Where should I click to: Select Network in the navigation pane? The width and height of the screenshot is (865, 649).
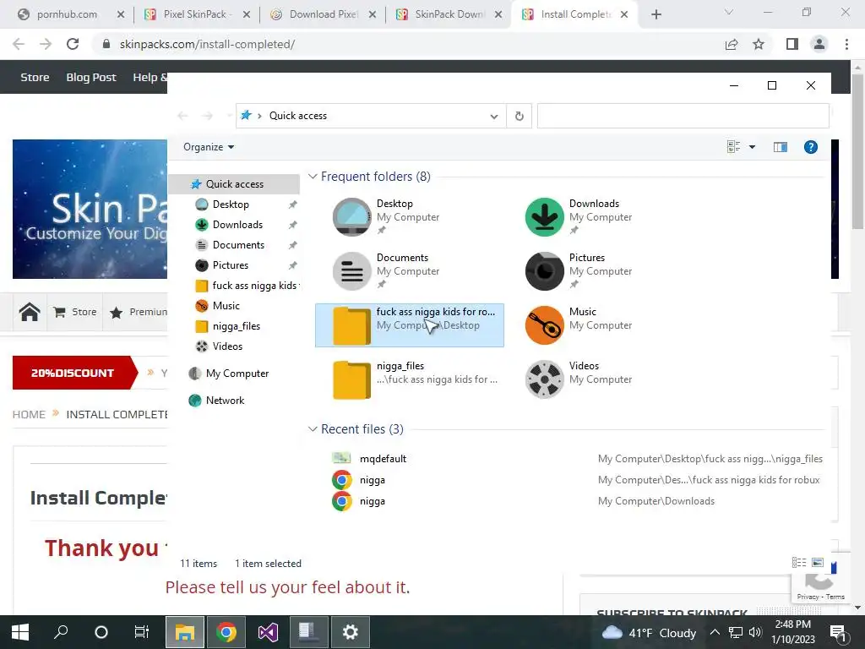pos(225,401)
